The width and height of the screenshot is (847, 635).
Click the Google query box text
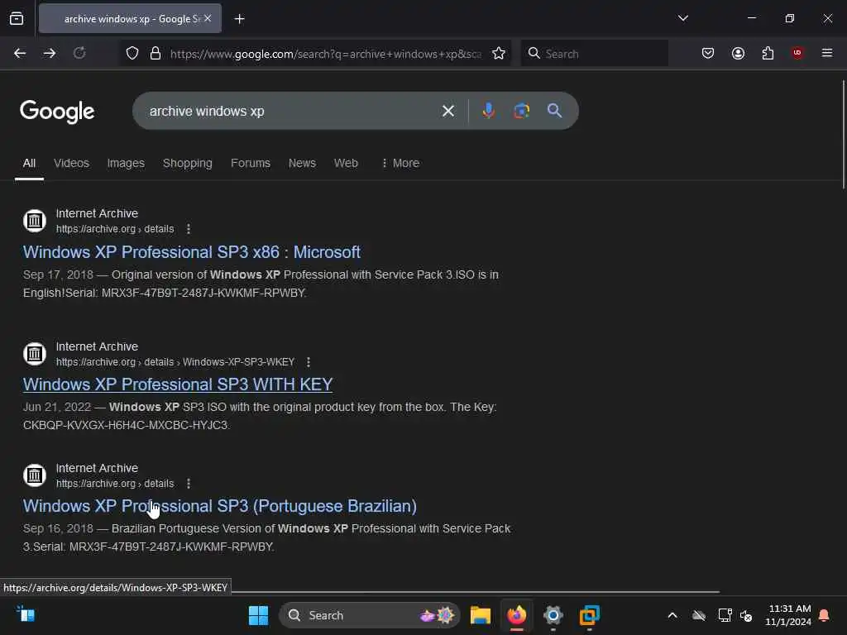[x=207, y=111]
